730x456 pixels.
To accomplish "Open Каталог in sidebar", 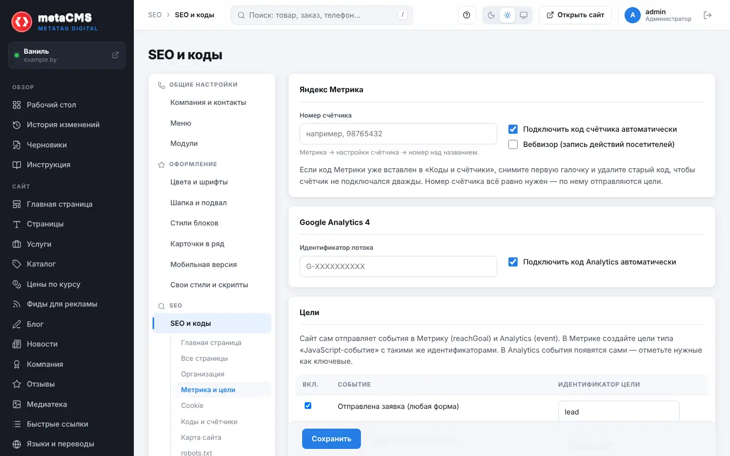I will (x=67, y=264).
